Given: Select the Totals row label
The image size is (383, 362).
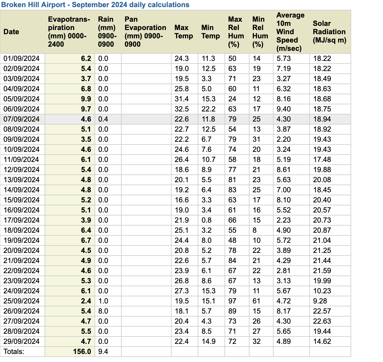Looking at the screenshot, I should [x=13, y=351].
